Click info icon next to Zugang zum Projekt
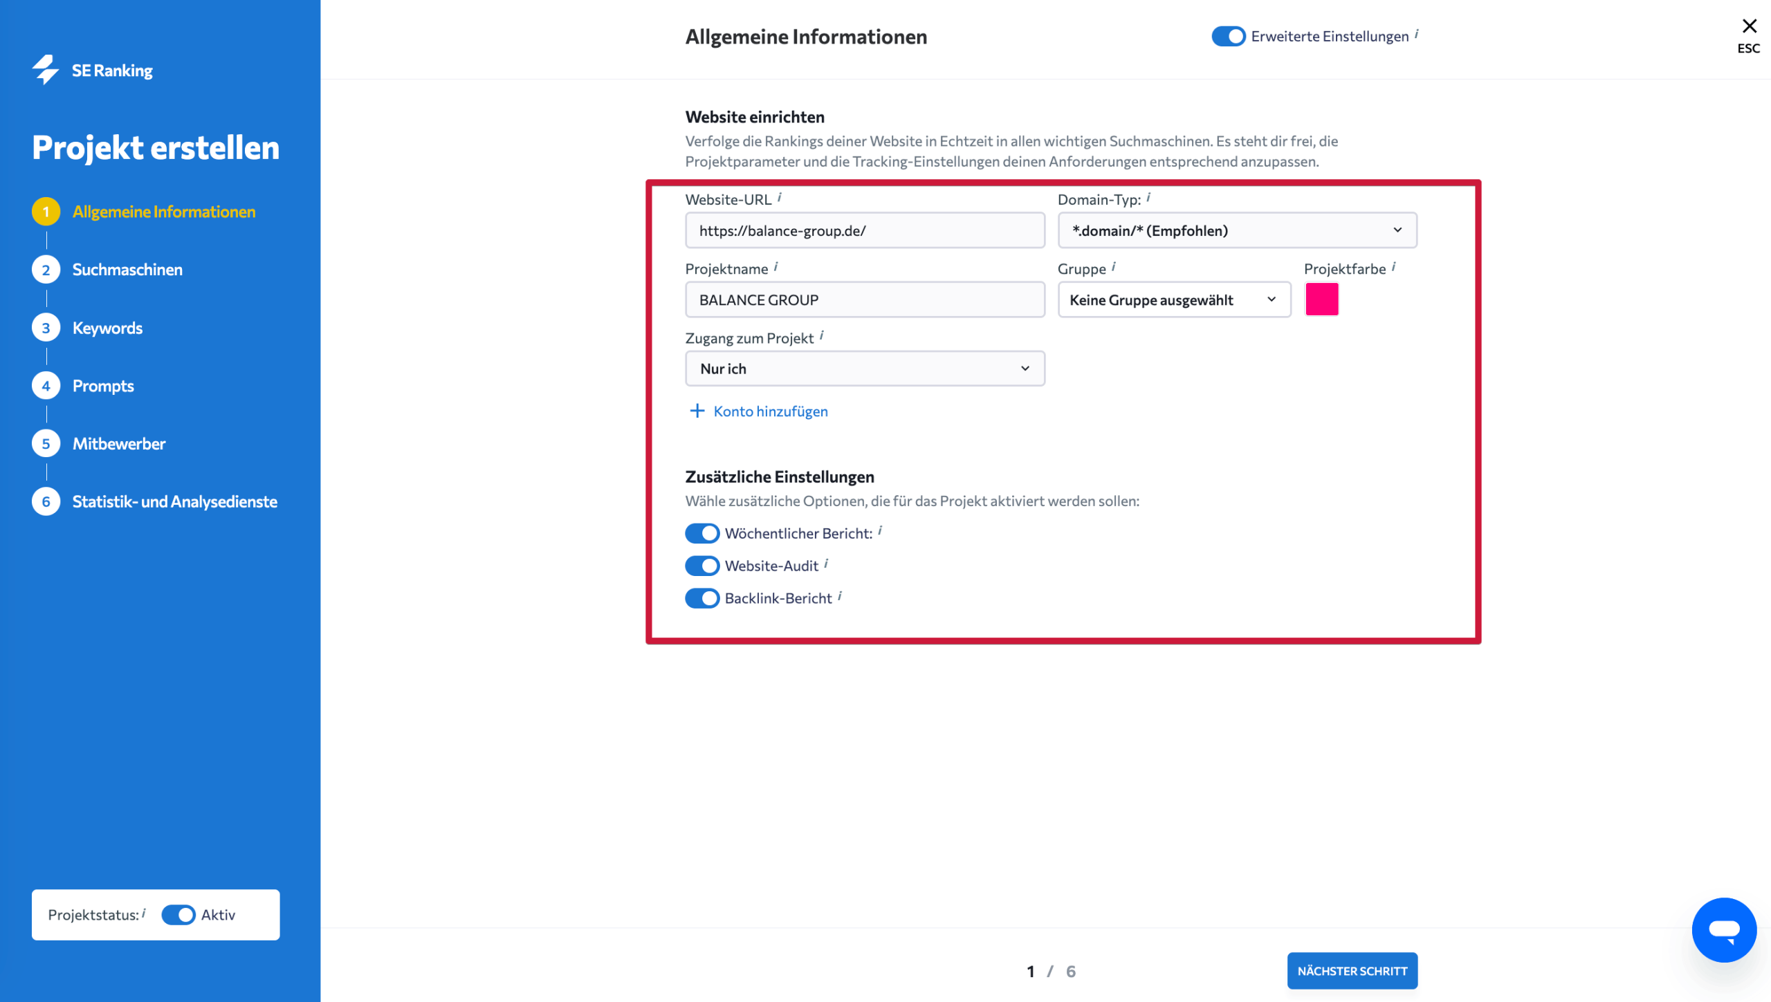This screenshot has height=1002, width=1771. [822, 336]
